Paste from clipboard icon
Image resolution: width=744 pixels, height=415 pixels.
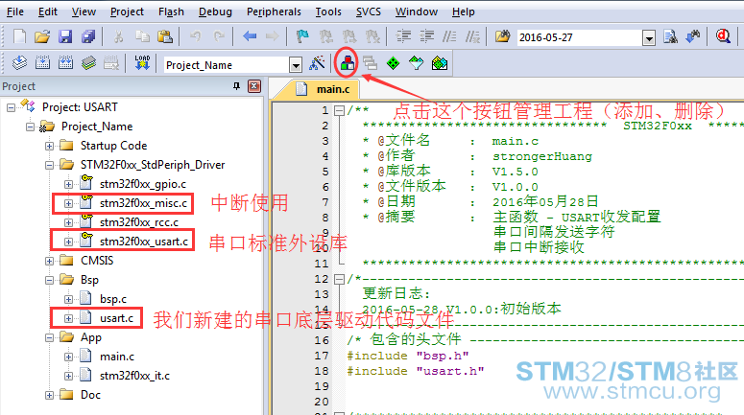[165, 37]
